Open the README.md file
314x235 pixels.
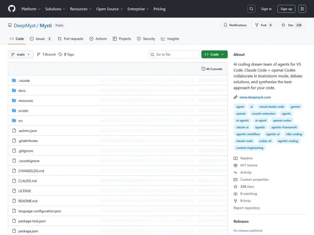(x=28, y=201)
